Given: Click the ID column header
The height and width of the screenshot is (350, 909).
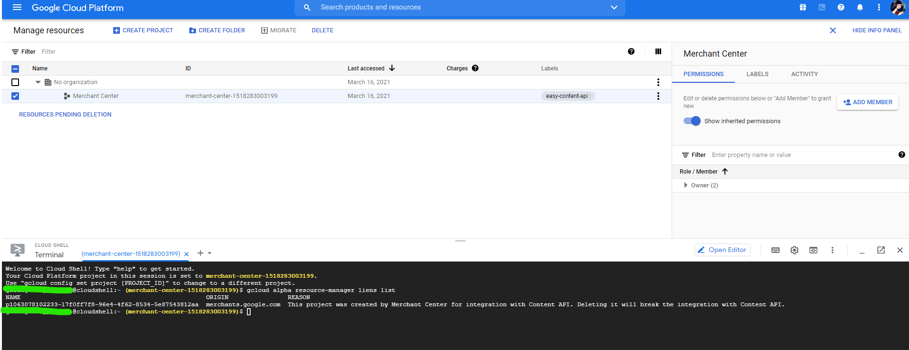Looking at the screenshot, I should click(188, 68).
